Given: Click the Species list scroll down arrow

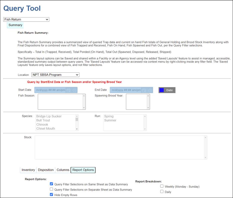Looking at the screenshot, I should point(77,129).
